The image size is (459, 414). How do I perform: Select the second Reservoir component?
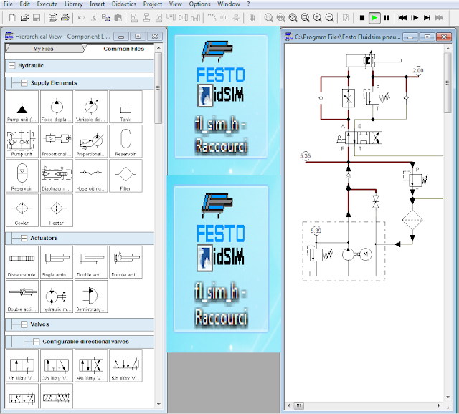coord(22,175)
